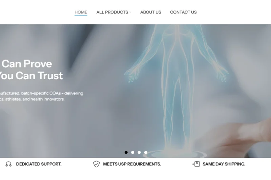This screenshot has width=271, height=180.
Task: Jump to the third carousel slide dot
Action: point(139,152)
